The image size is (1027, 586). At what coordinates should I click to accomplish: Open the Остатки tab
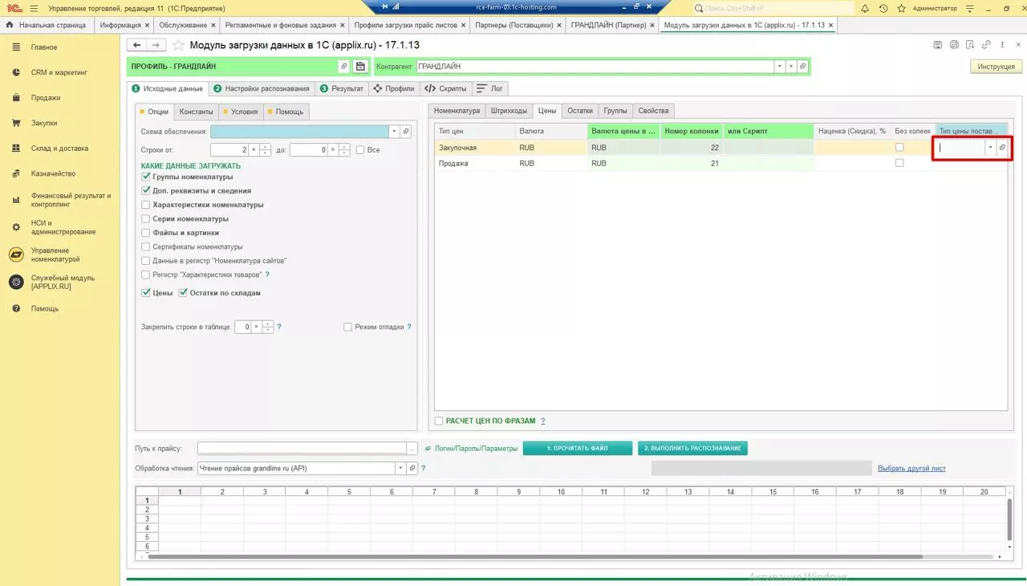[579, 111]
